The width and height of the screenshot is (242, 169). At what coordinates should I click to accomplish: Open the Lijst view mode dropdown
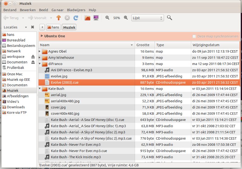tap(147, 18)
